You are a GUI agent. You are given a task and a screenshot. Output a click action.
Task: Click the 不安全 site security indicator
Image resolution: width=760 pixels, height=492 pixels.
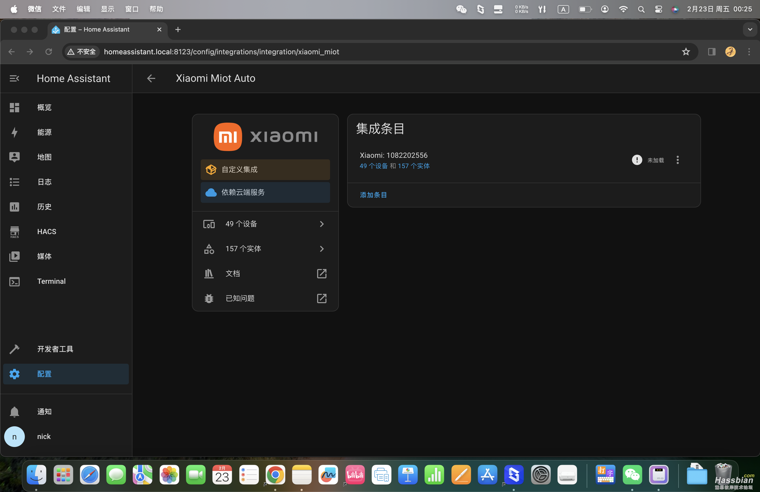click(x=82, y=52)
